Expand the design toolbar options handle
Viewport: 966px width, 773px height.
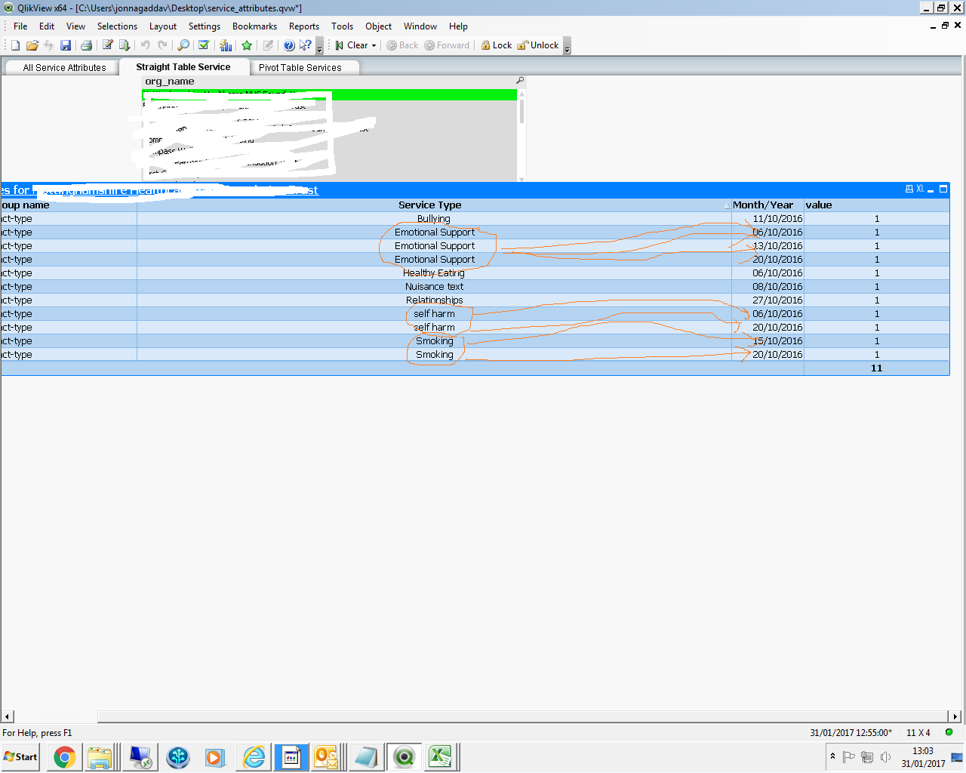pos(319,47)
